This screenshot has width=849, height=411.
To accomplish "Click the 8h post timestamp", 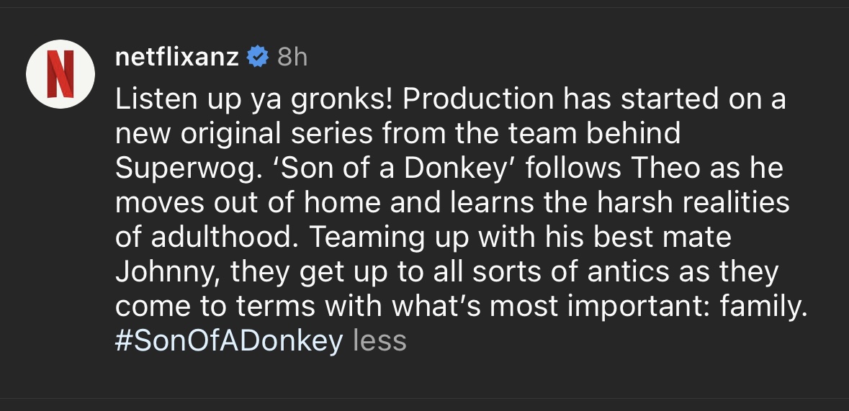I will click(292, 57).
